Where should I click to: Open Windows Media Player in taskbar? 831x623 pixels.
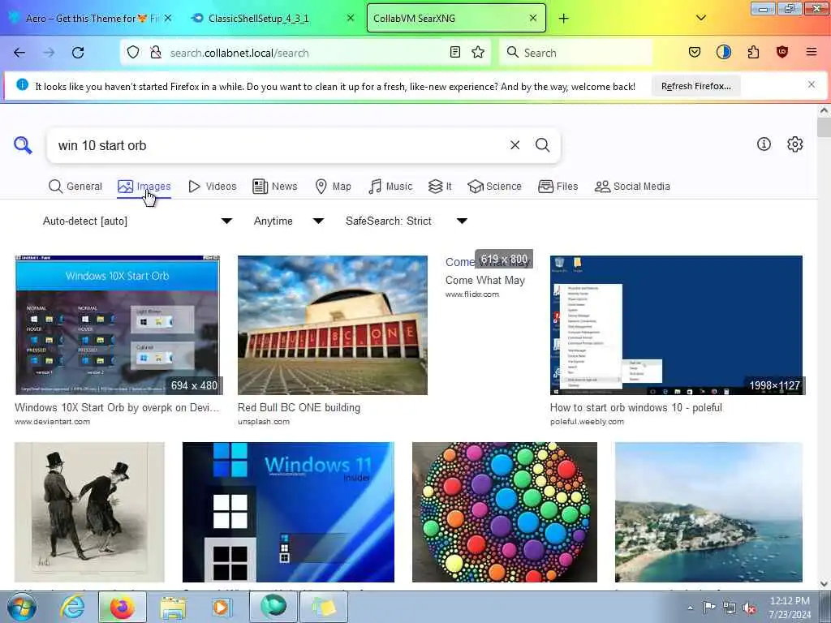[x=221, y=607]
